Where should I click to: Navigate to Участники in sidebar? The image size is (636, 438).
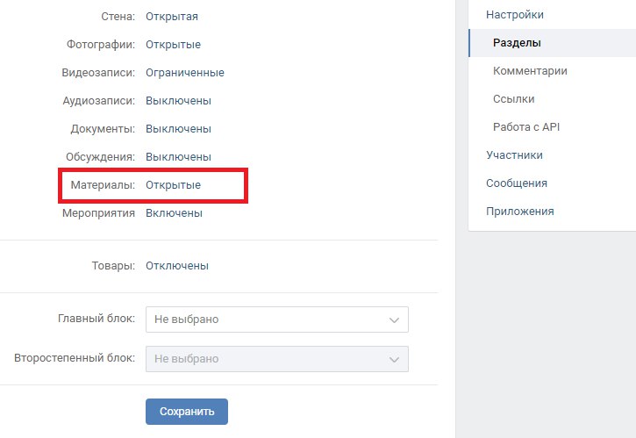[x=514, y=154]
